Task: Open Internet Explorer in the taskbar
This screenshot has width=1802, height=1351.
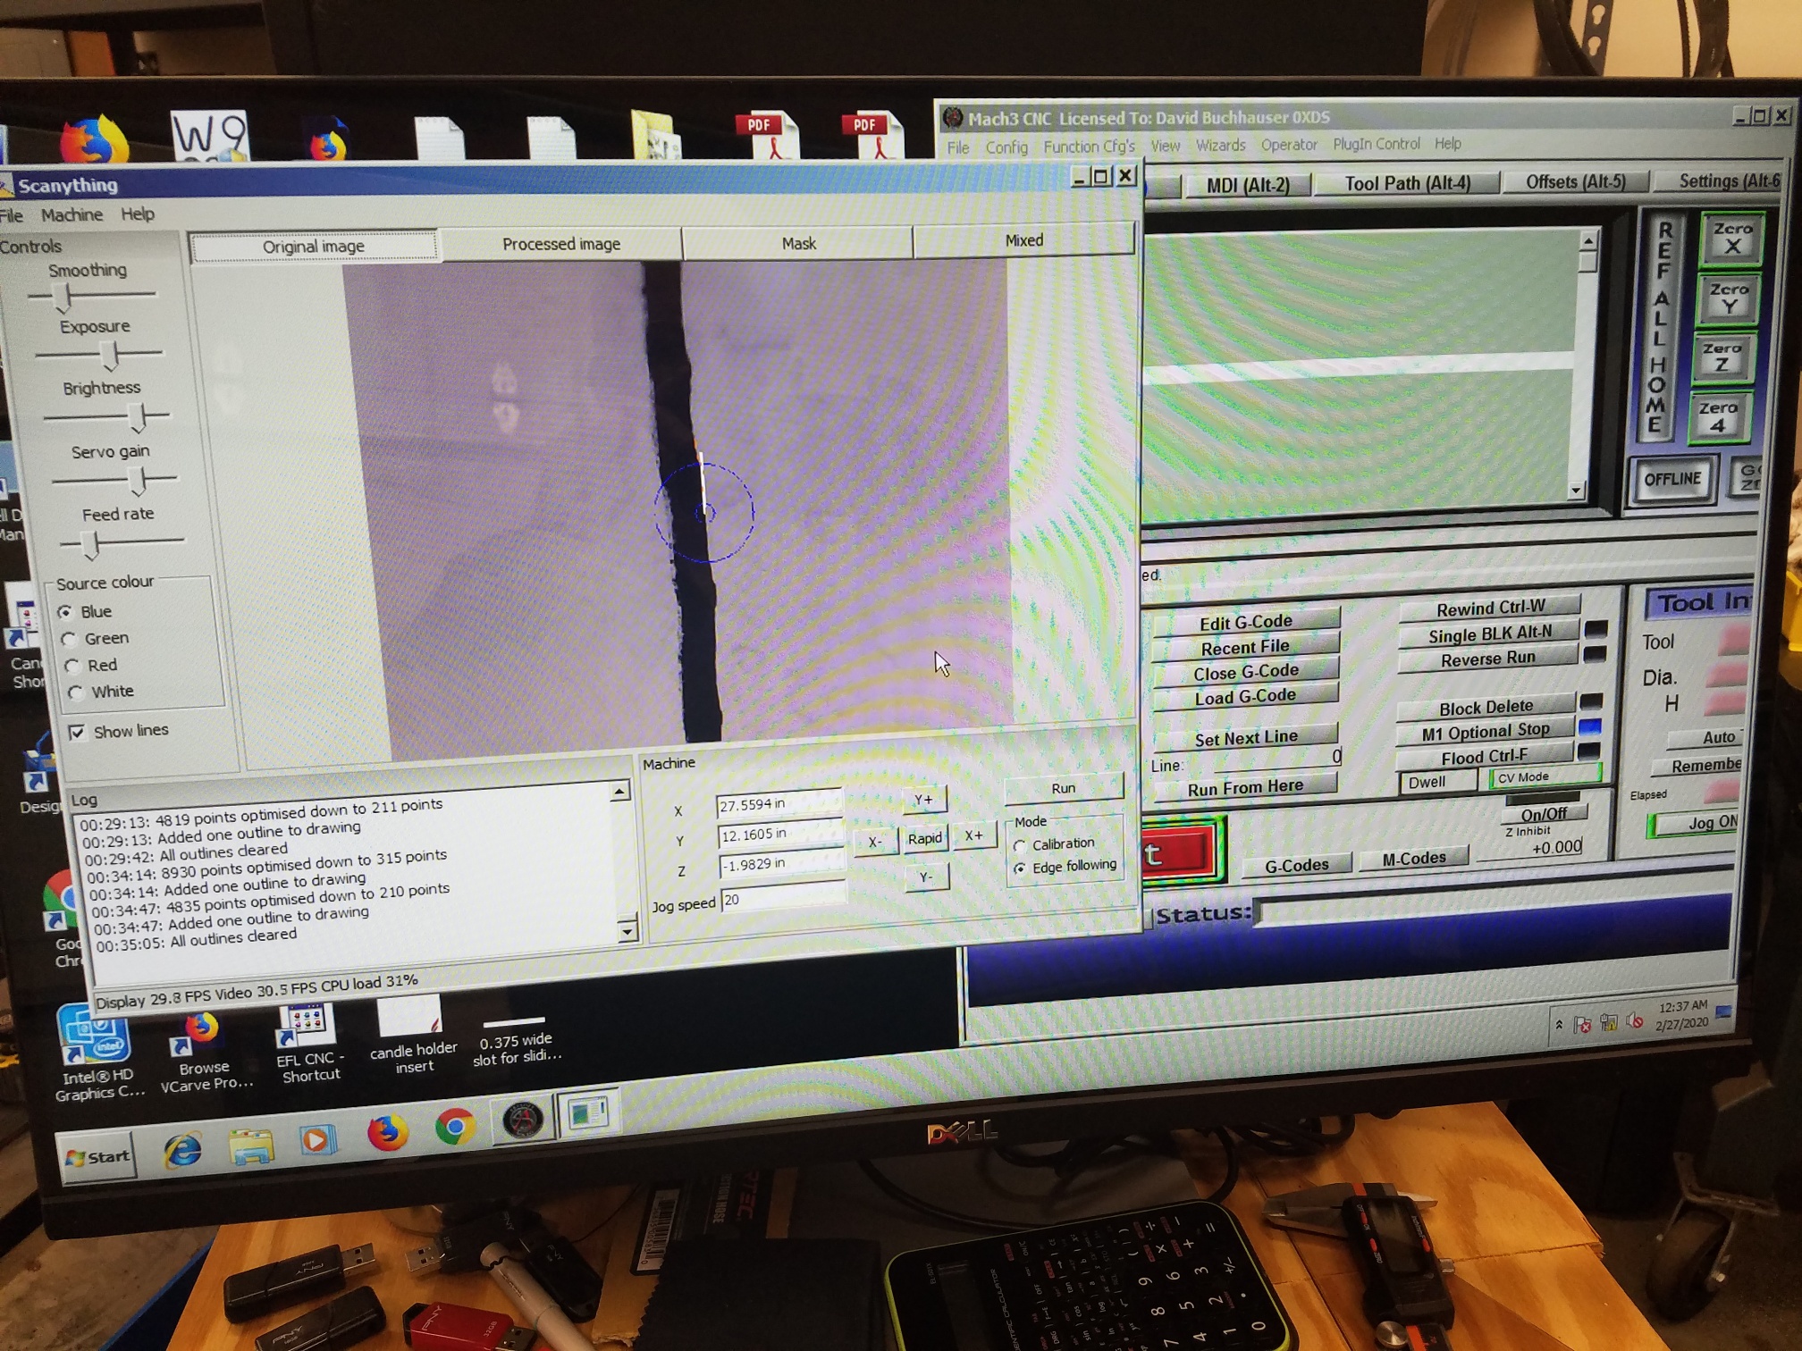Action: [182, 1150]
